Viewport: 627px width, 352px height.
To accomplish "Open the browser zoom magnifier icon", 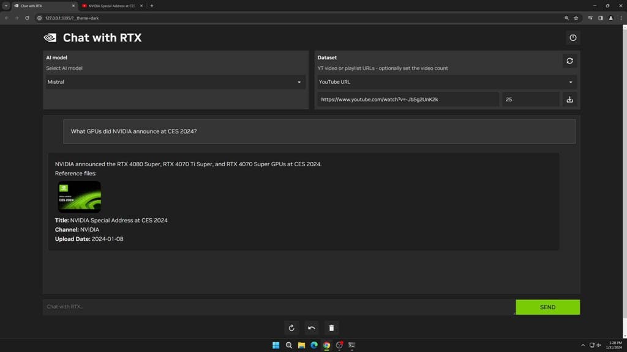I will (566, 18).
